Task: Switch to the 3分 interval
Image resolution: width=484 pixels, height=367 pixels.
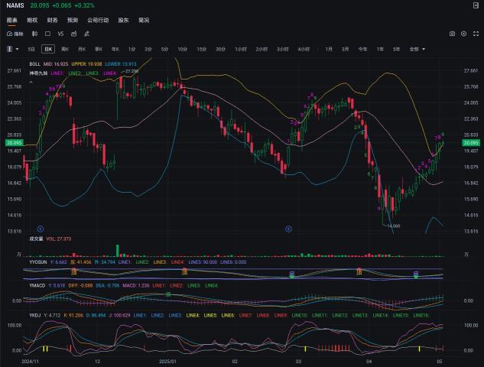Action: (148, 49)
